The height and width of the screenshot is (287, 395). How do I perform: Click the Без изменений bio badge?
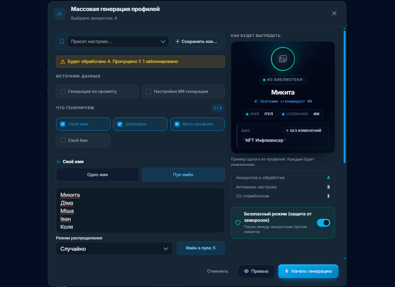[x=304, y=131]
